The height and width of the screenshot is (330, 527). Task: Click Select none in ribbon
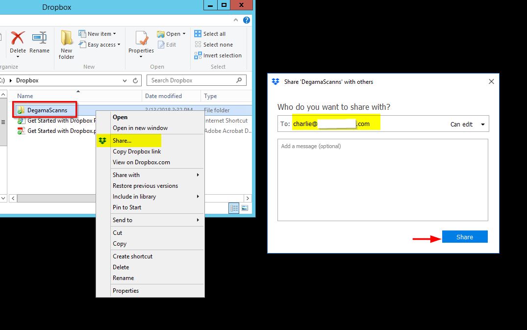[x=213, y=44]
